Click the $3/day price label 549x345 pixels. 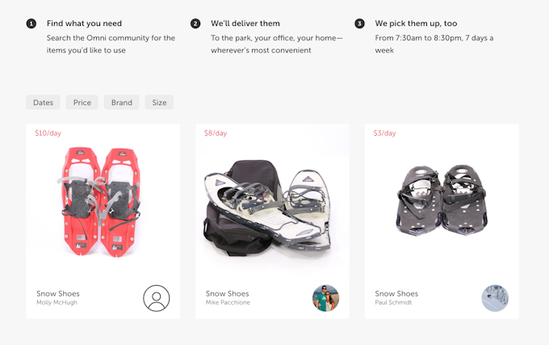[x=385, y=133]
